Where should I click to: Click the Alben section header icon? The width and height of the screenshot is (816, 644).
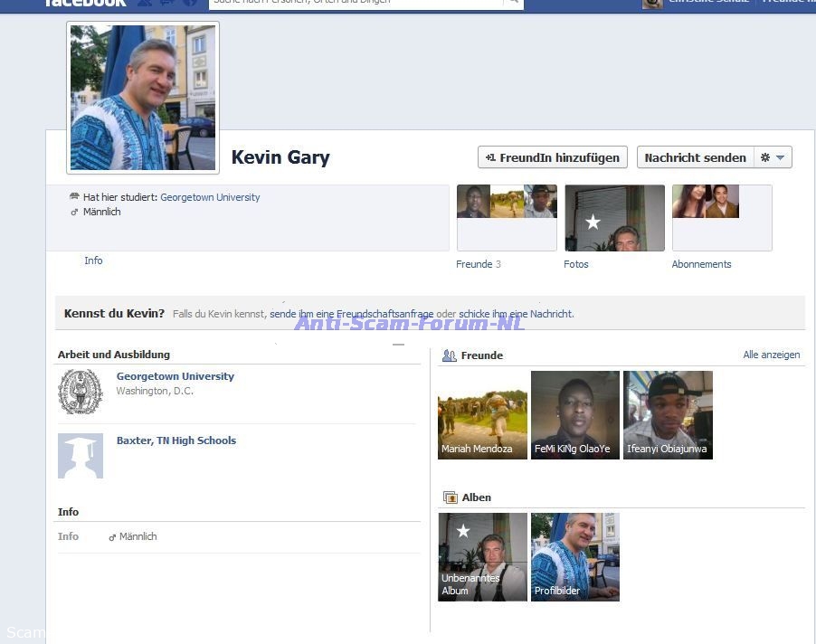click(x=450, y=497)
